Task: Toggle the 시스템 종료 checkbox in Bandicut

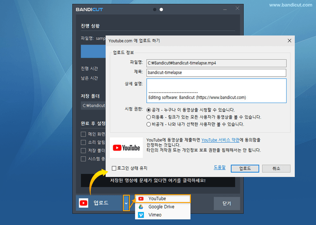Action: 83,159
